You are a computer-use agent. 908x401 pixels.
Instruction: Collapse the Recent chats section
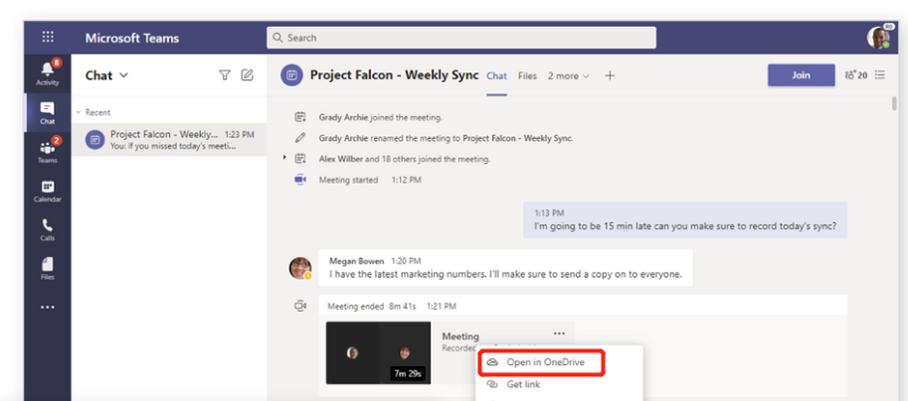pyautogui.click(x=79, y=113)
